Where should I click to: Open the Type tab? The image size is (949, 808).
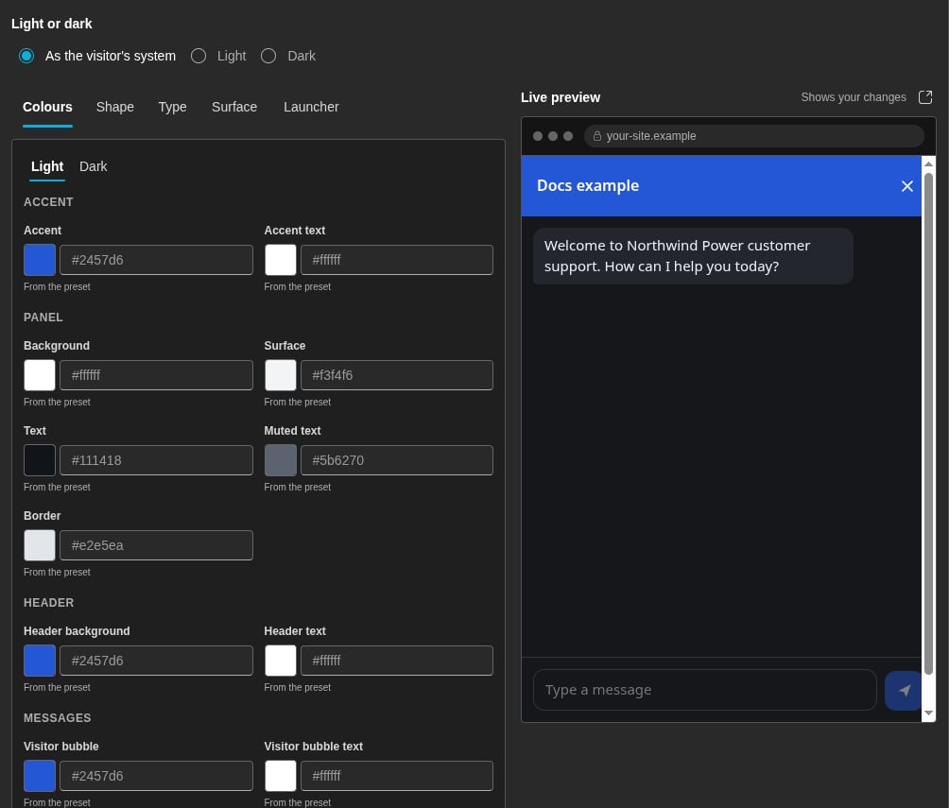coord(172,107)
